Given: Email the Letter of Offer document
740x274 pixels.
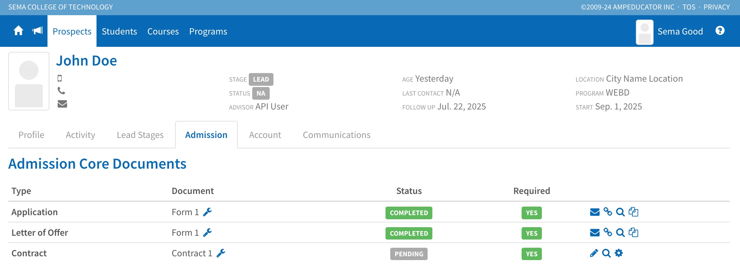Looking at the screenshot, I should [x=595, y=233].
